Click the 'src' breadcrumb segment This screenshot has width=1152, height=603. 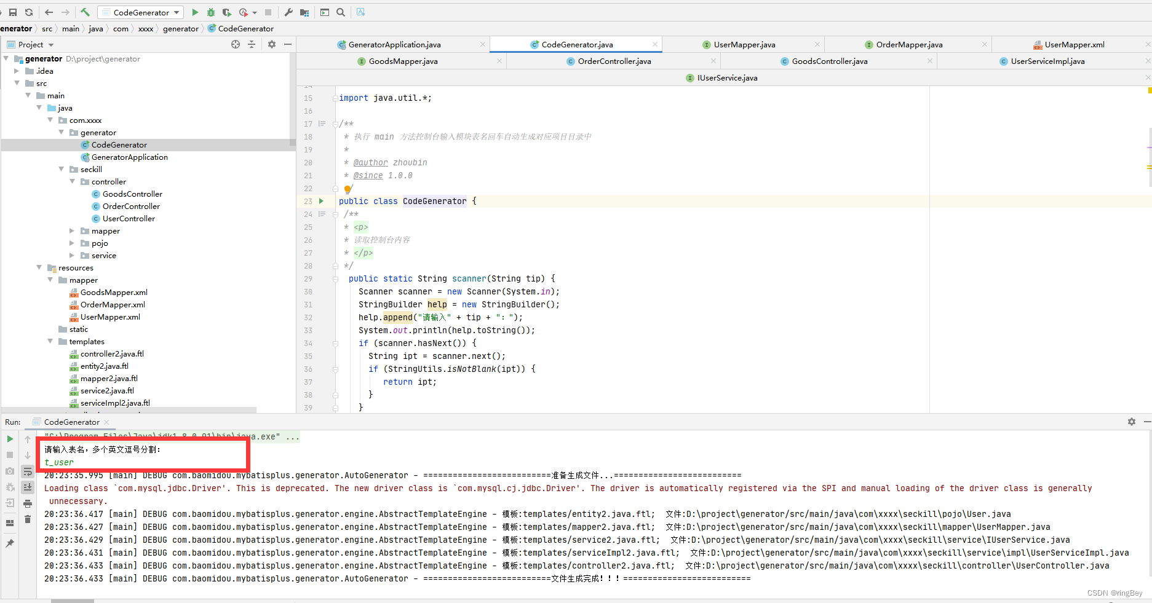pos(47,29)
